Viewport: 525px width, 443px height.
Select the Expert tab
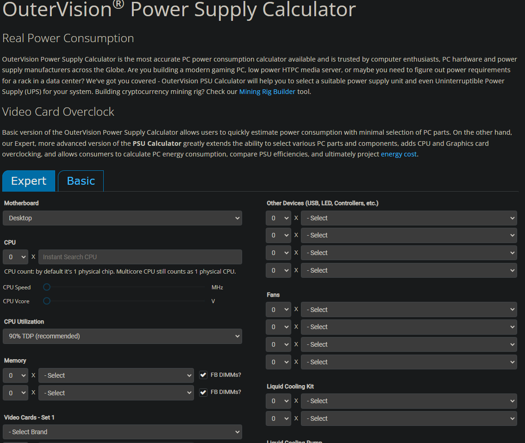(x=29, y=181)
